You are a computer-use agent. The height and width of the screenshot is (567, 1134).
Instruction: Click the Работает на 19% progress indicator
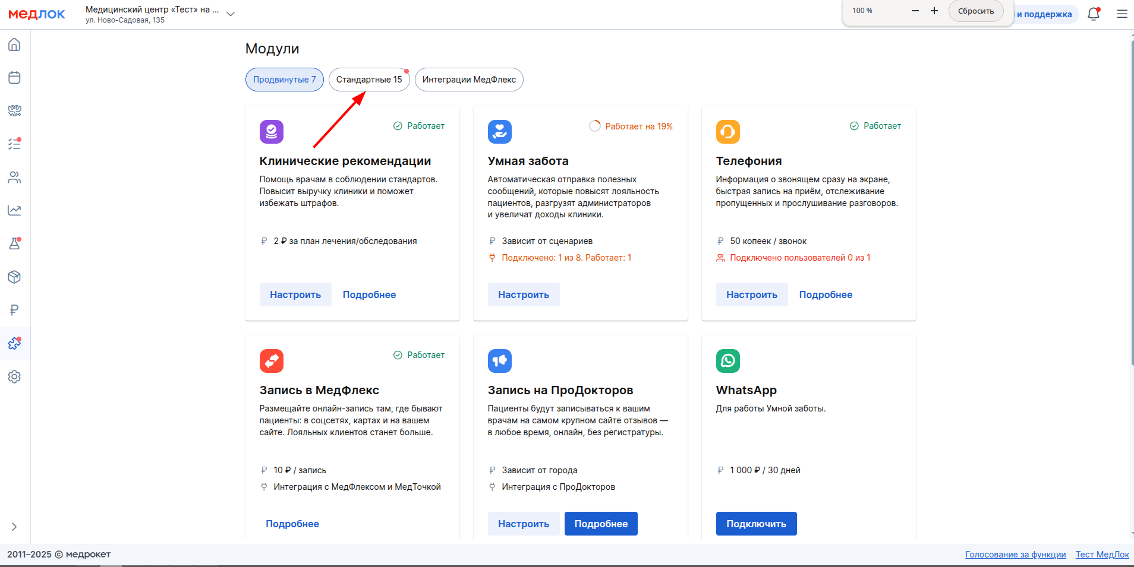pyautogui.click(x=631, y=126)
